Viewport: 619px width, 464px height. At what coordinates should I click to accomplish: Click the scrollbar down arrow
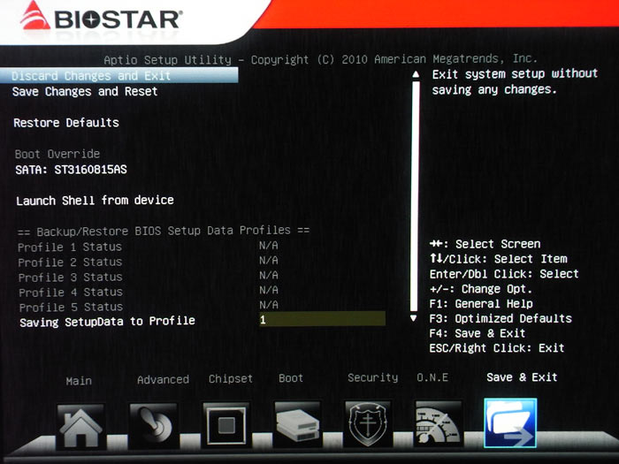click(x=413, y=318)
